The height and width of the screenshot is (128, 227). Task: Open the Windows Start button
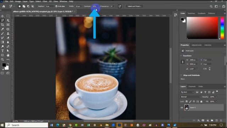(x=2, y=125)
